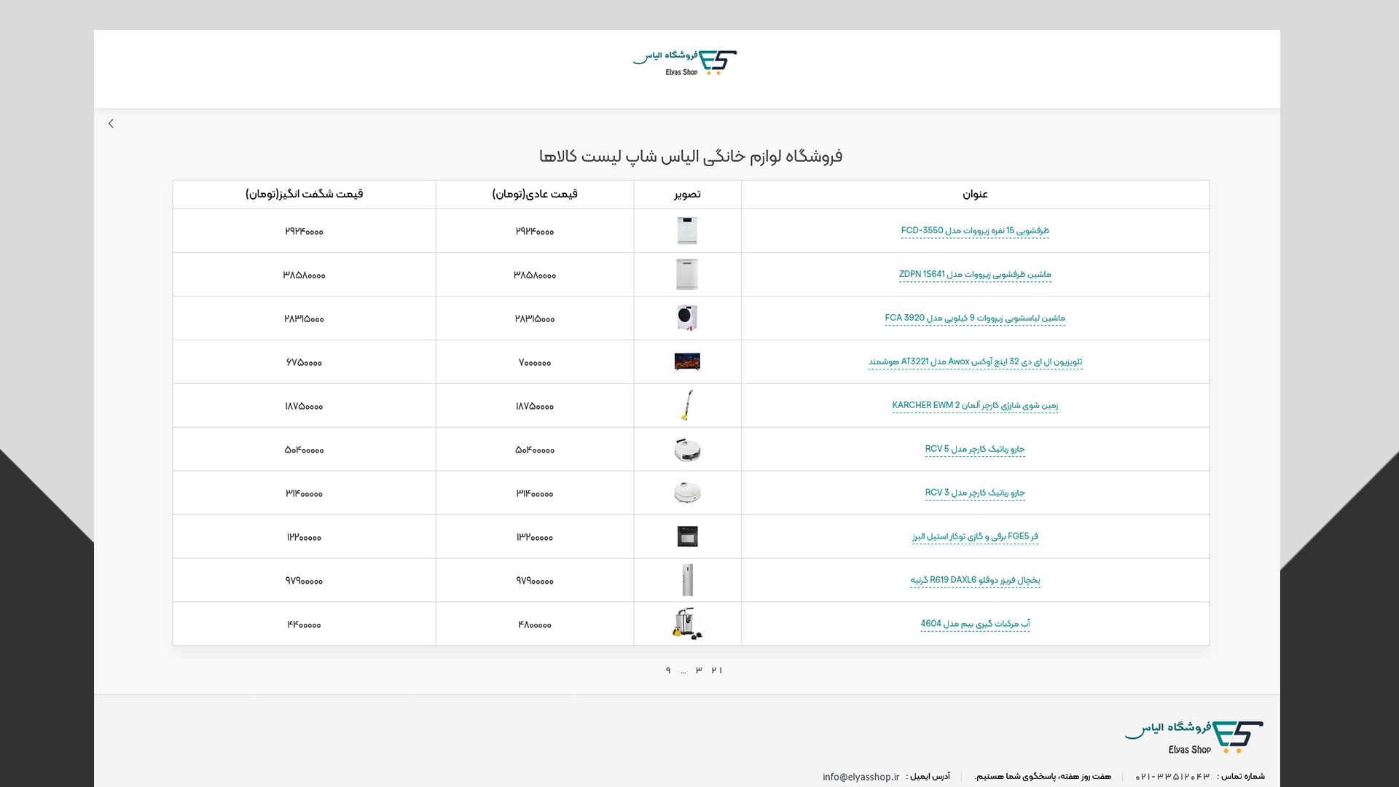Click the FGE5 oven thumbnail
Viewport: 1399px width, 787px height.
(x=686, y=537)
